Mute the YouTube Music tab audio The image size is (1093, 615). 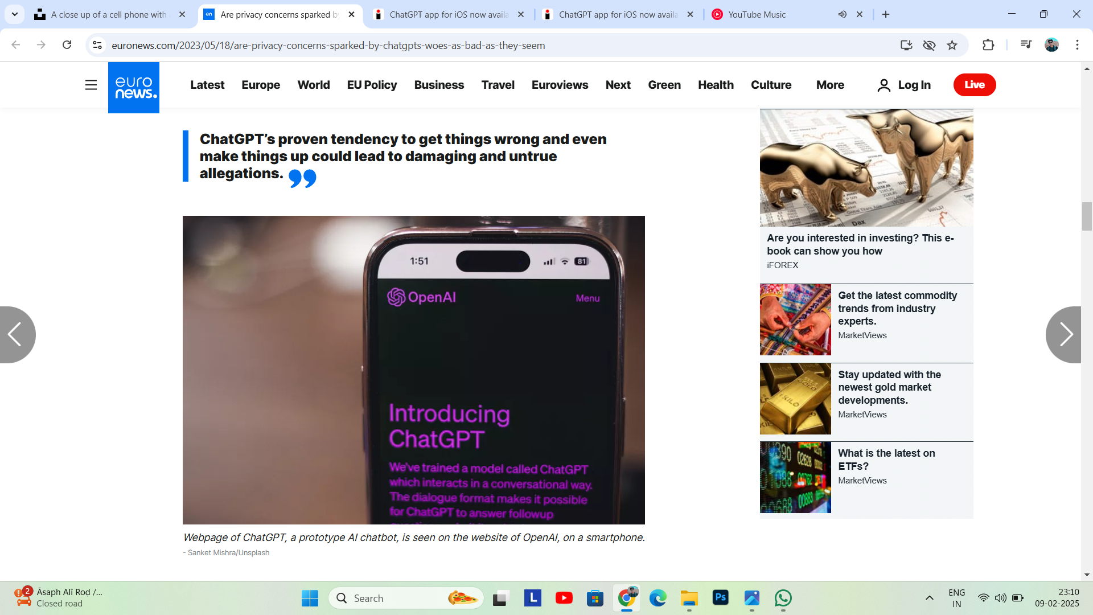843,14
